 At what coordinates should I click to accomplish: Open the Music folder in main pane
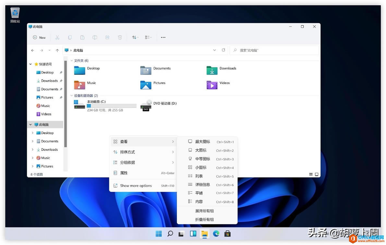click(85, 85)
